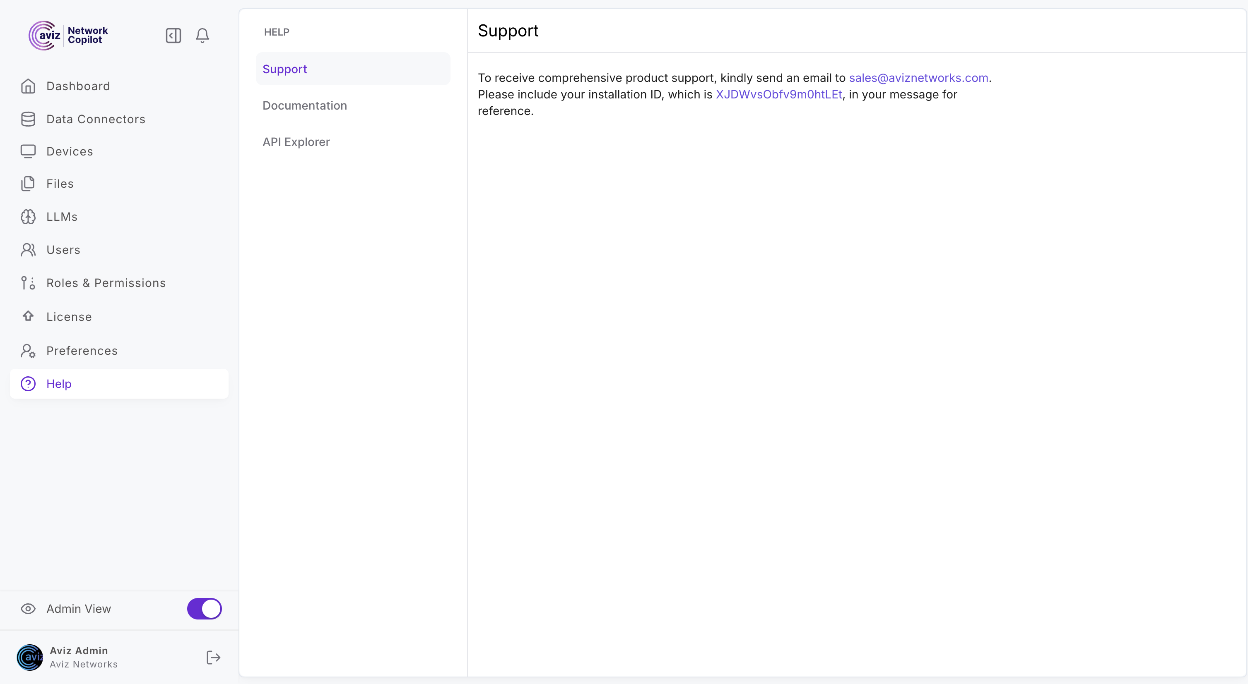This screenshot has width=1248, height=684.
Task: Click the logout arrow icon
Action: (213, 658)
